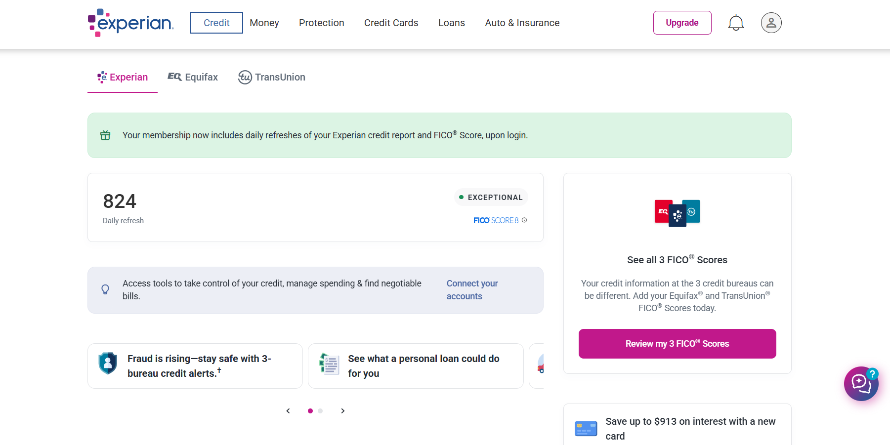This screenshot has width=890, height=445.
Task: Open the Loans nav item
Action: tap(452, 23)
